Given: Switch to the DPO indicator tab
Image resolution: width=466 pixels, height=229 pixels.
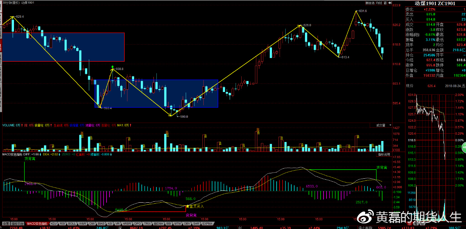Looking at the screenshot, I should point(137,223).
